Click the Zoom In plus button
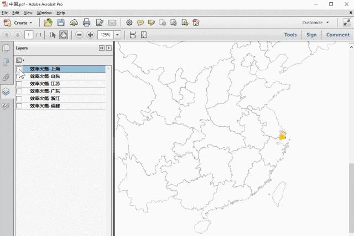This screenshot has height=236, width=354. point(90,35)
